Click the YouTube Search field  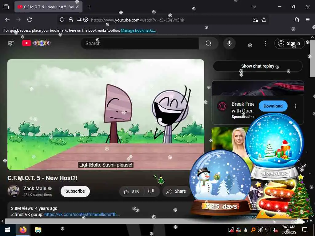pyautogui.click(x=140, y=43)
